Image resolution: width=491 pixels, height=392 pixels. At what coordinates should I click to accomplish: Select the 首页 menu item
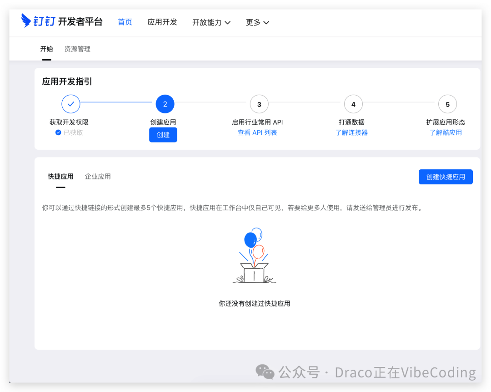coord(125,22)
